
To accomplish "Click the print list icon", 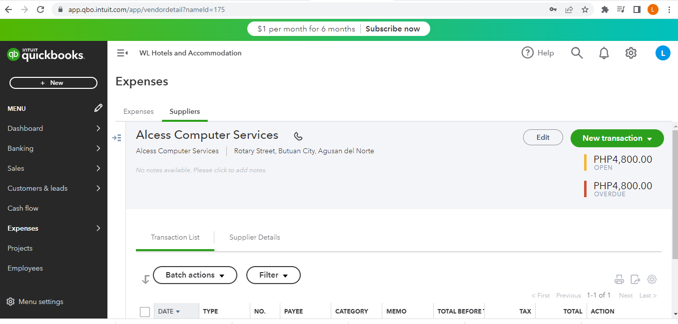I will coord(619,280).
